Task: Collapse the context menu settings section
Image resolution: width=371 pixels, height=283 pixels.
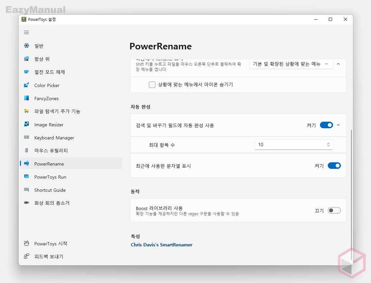Action: 338,64
